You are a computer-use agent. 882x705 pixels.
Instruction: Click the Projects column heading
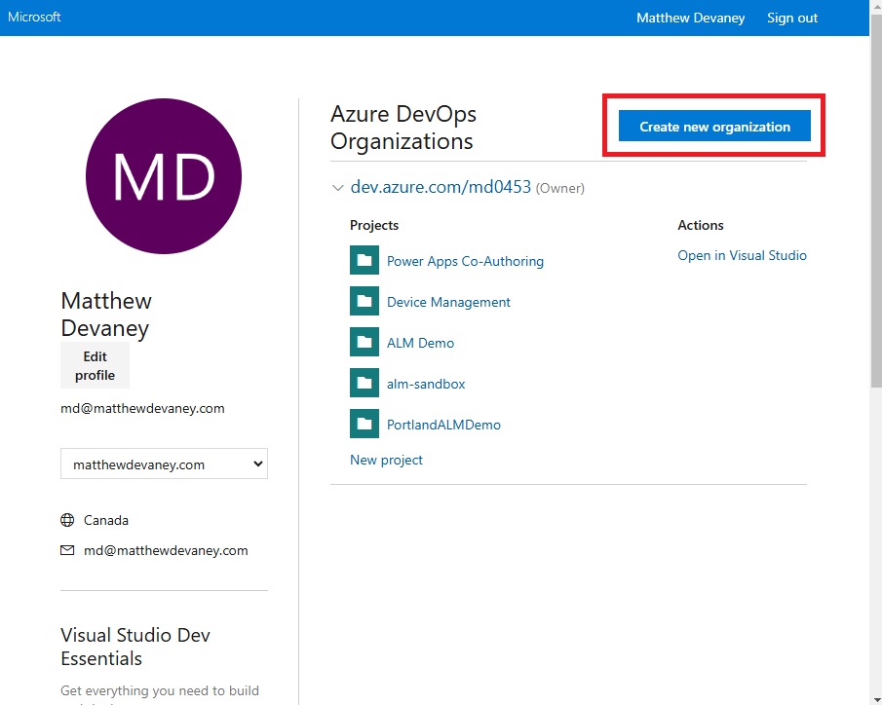pos(374,225)
